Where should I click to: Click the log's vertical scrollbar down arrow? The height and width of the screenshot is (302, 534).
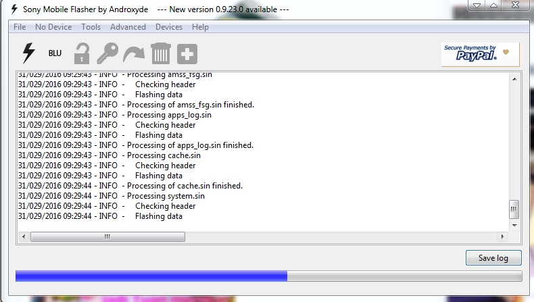tap(514, 226)
